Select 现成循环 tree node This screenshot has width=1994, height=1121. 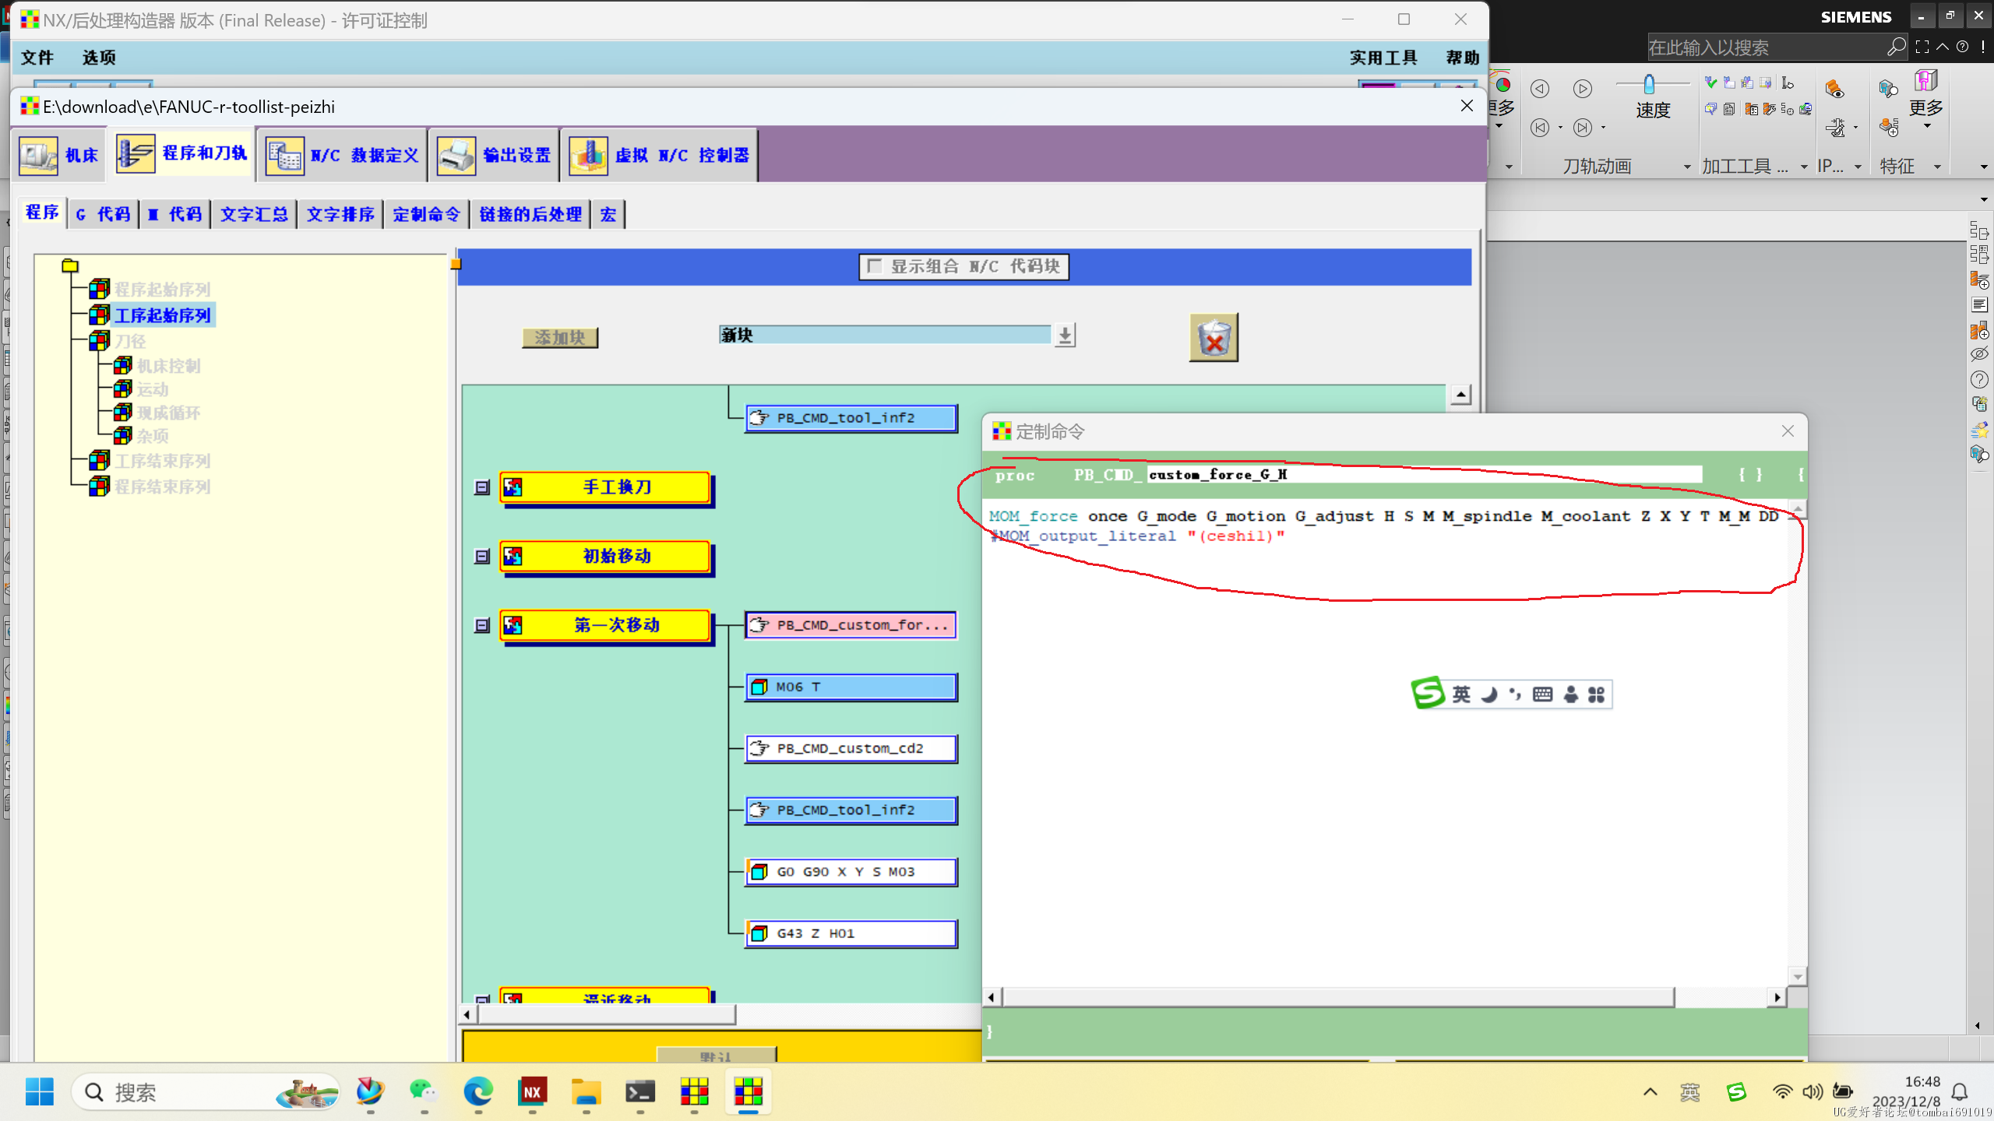point(168,413)
